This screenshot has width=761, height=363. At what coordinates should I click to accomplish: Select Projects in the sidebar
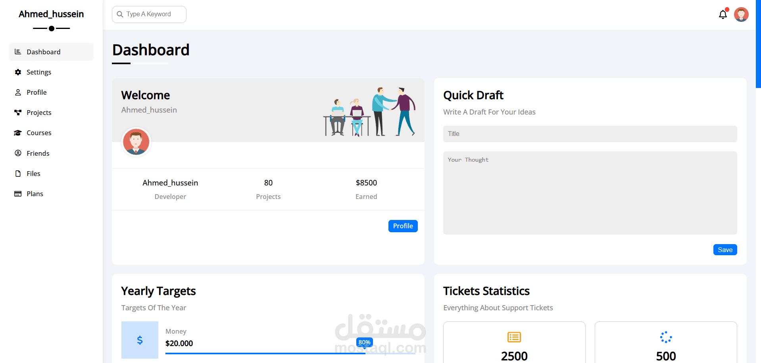click(51, 113)
